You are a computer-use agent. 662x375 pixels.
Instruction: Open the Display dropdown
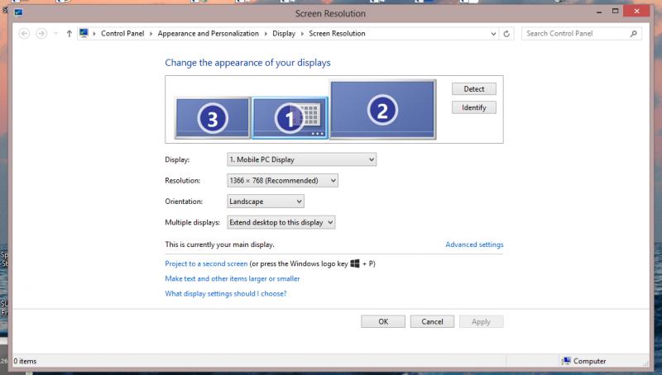301,159
